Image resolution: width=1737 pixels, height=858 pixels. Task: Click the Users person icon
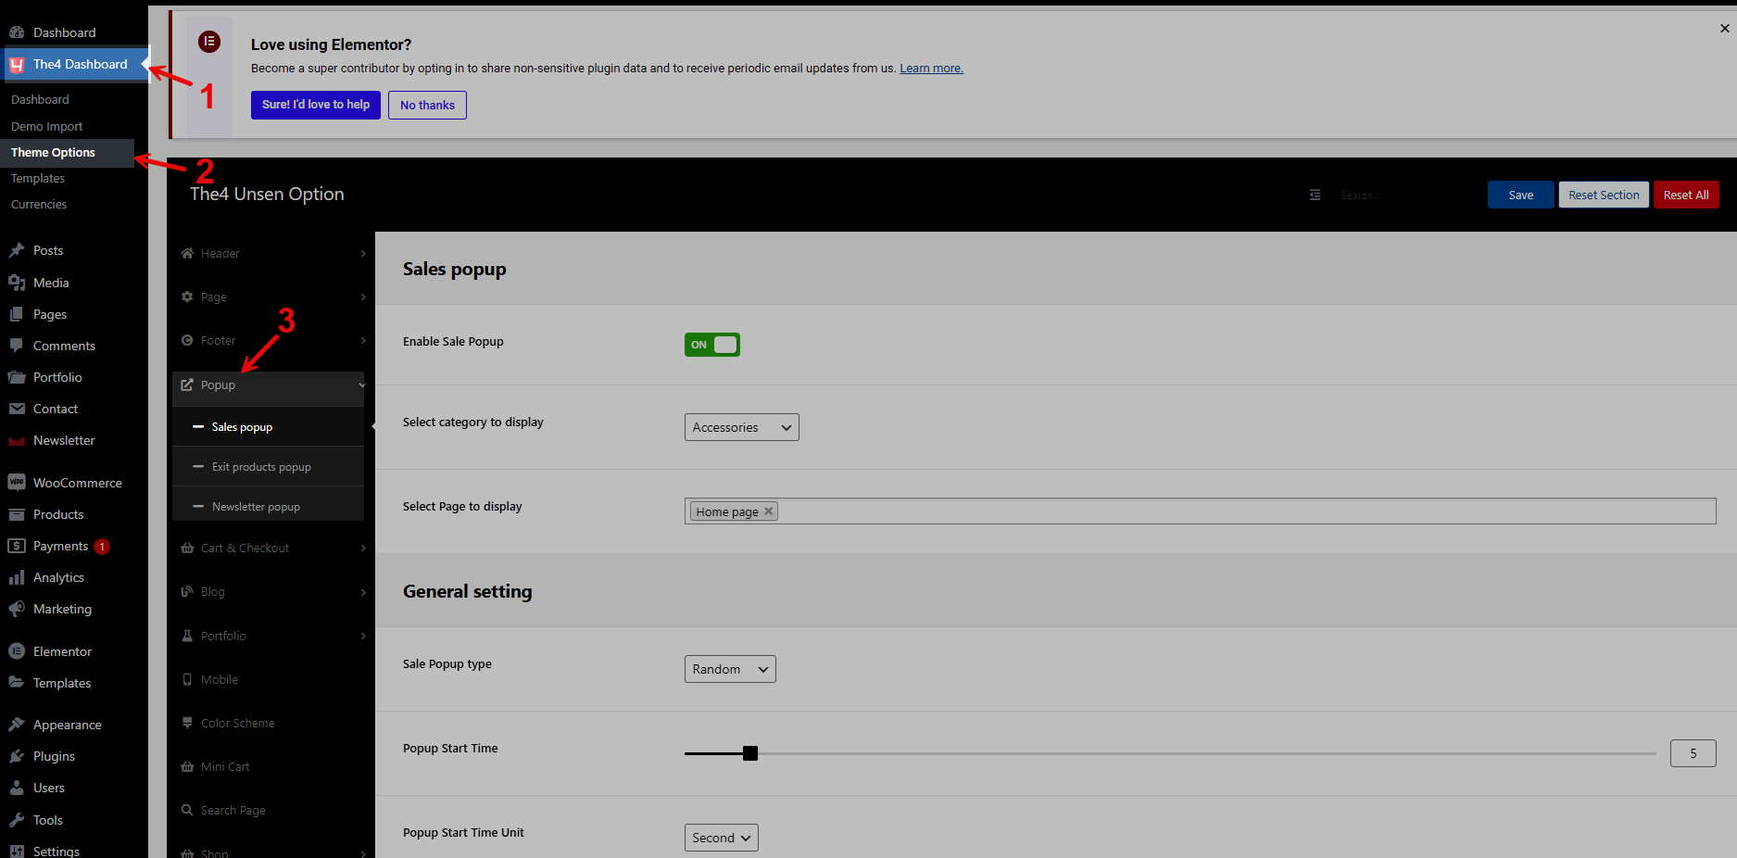coord(17,788)
